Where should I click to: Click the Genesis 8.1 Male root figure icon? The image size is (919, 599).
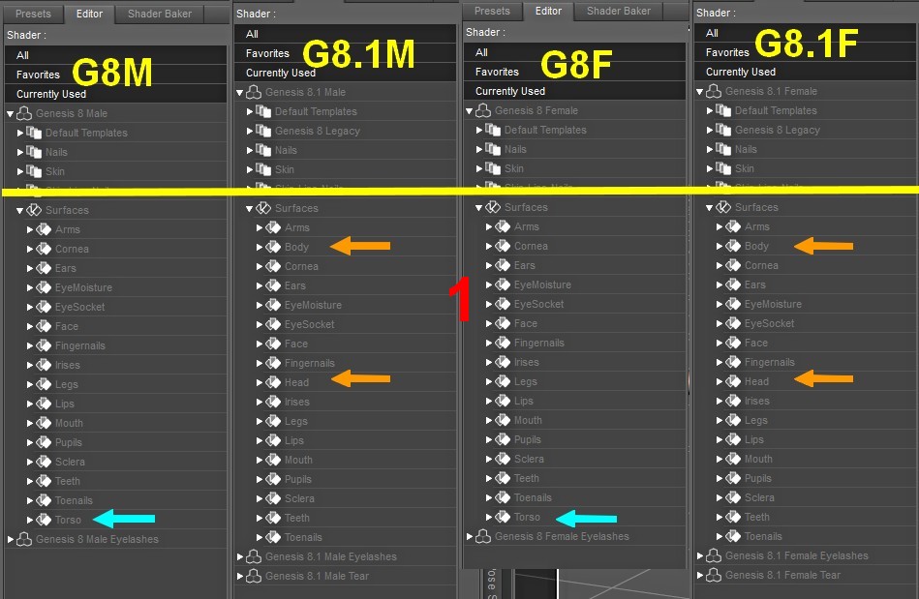(253, 92)
